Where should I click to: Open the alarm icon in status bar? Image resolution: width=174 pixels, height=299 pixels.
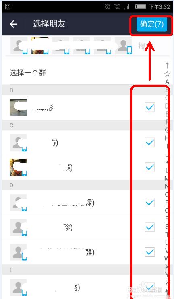coord(108,7)
